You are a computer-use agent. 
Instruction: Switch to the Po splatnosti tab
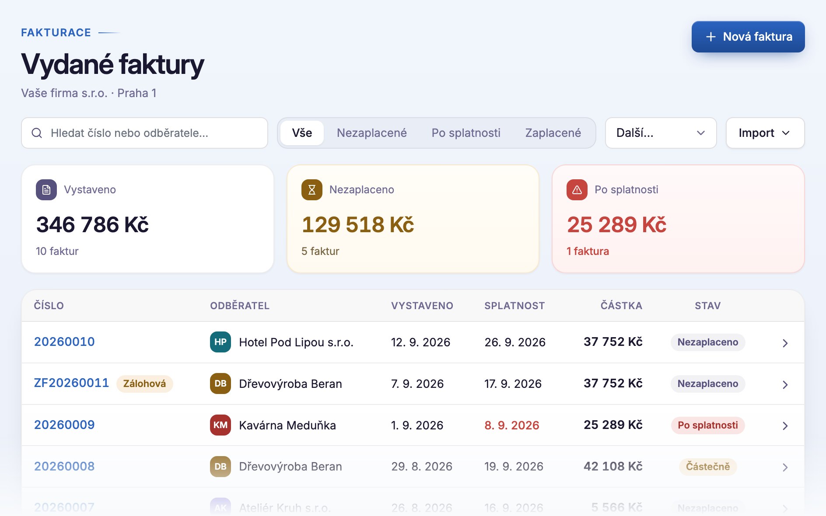[x=466, y=133]
